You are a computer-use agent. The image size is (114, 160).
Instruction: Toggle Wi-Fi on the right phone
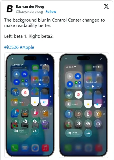coord(70,84)
